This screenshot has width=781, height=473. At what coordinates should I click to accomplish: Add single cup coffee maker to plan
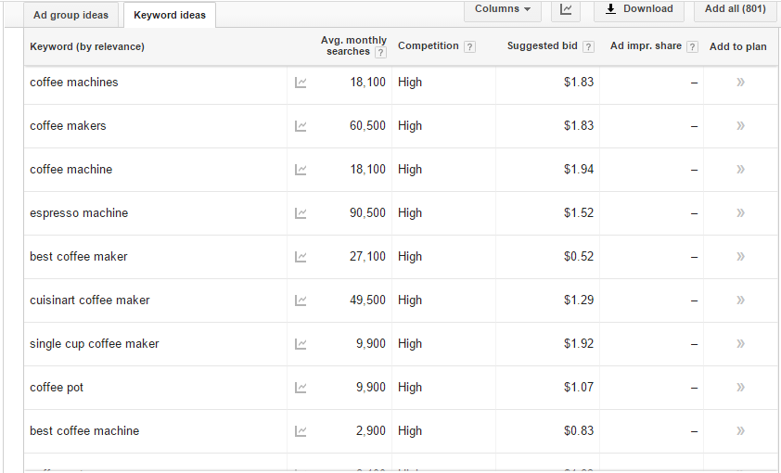(741, 343)
